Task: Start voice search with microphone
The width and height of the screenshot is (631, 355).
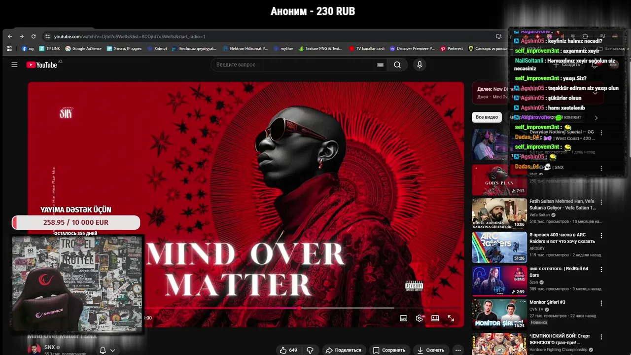Action: point(420,65)
